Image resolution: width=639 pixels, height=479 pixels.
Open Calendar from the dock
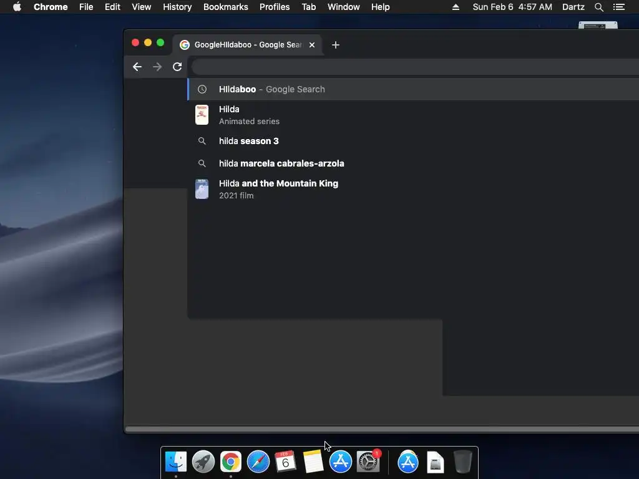coord(285,462)
